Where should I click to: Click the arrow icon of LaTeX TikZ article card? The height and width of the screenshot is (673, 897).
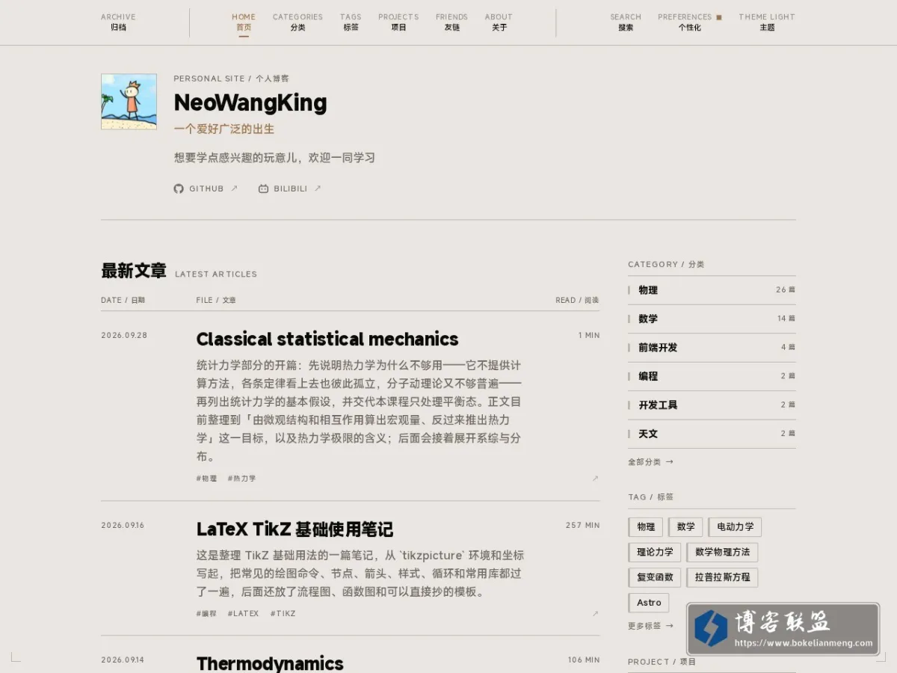click(x=596, y=613)
